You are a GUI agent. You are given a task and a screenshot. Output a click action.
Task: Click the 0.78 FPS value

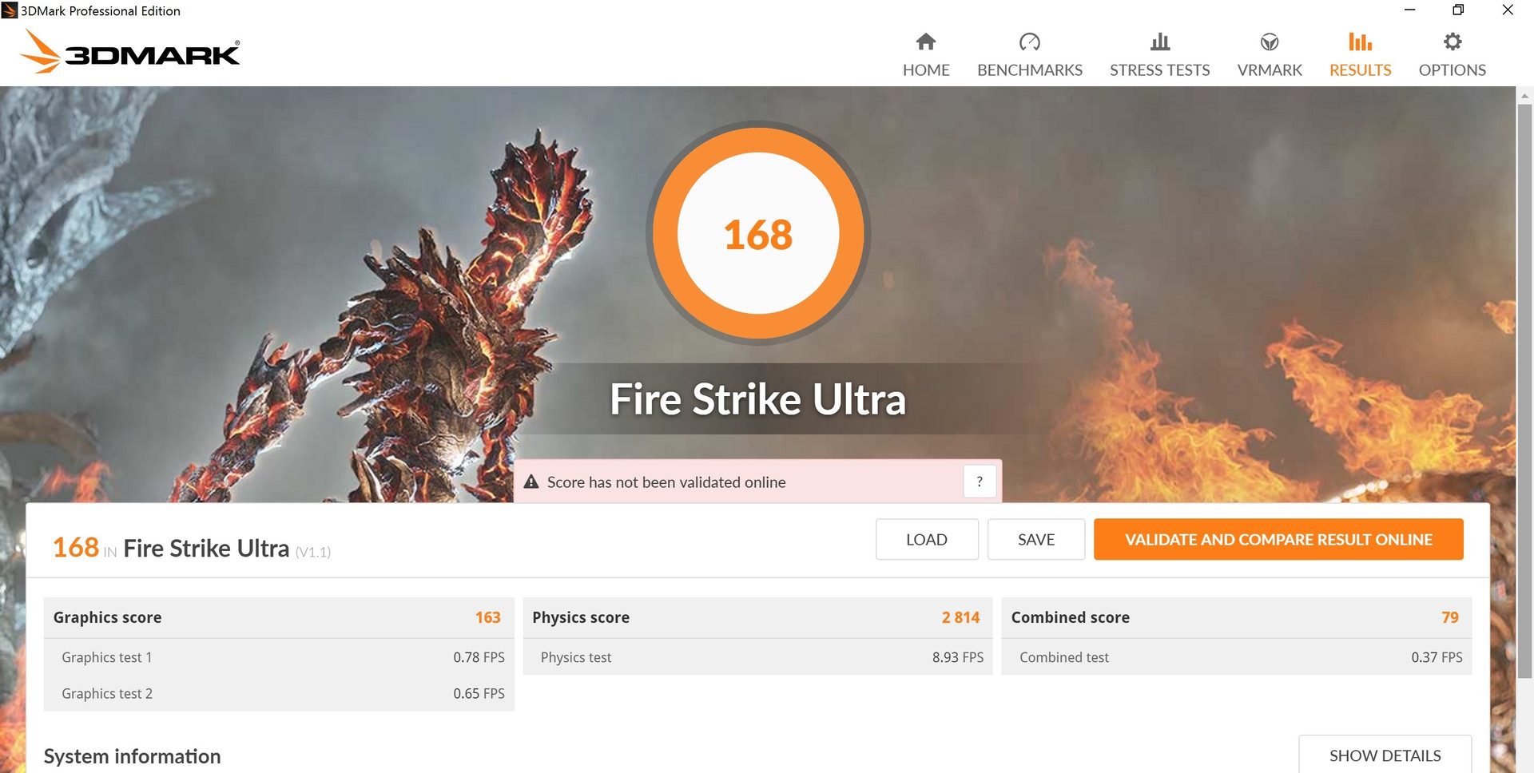point(479,657)
